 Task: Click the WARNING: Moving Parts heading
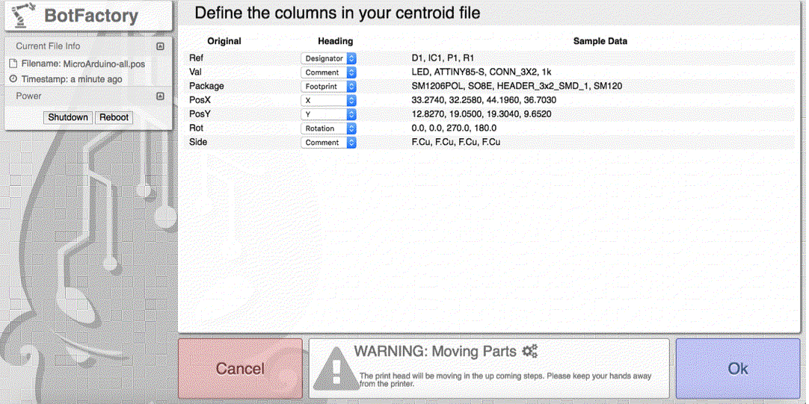[435, 352]
